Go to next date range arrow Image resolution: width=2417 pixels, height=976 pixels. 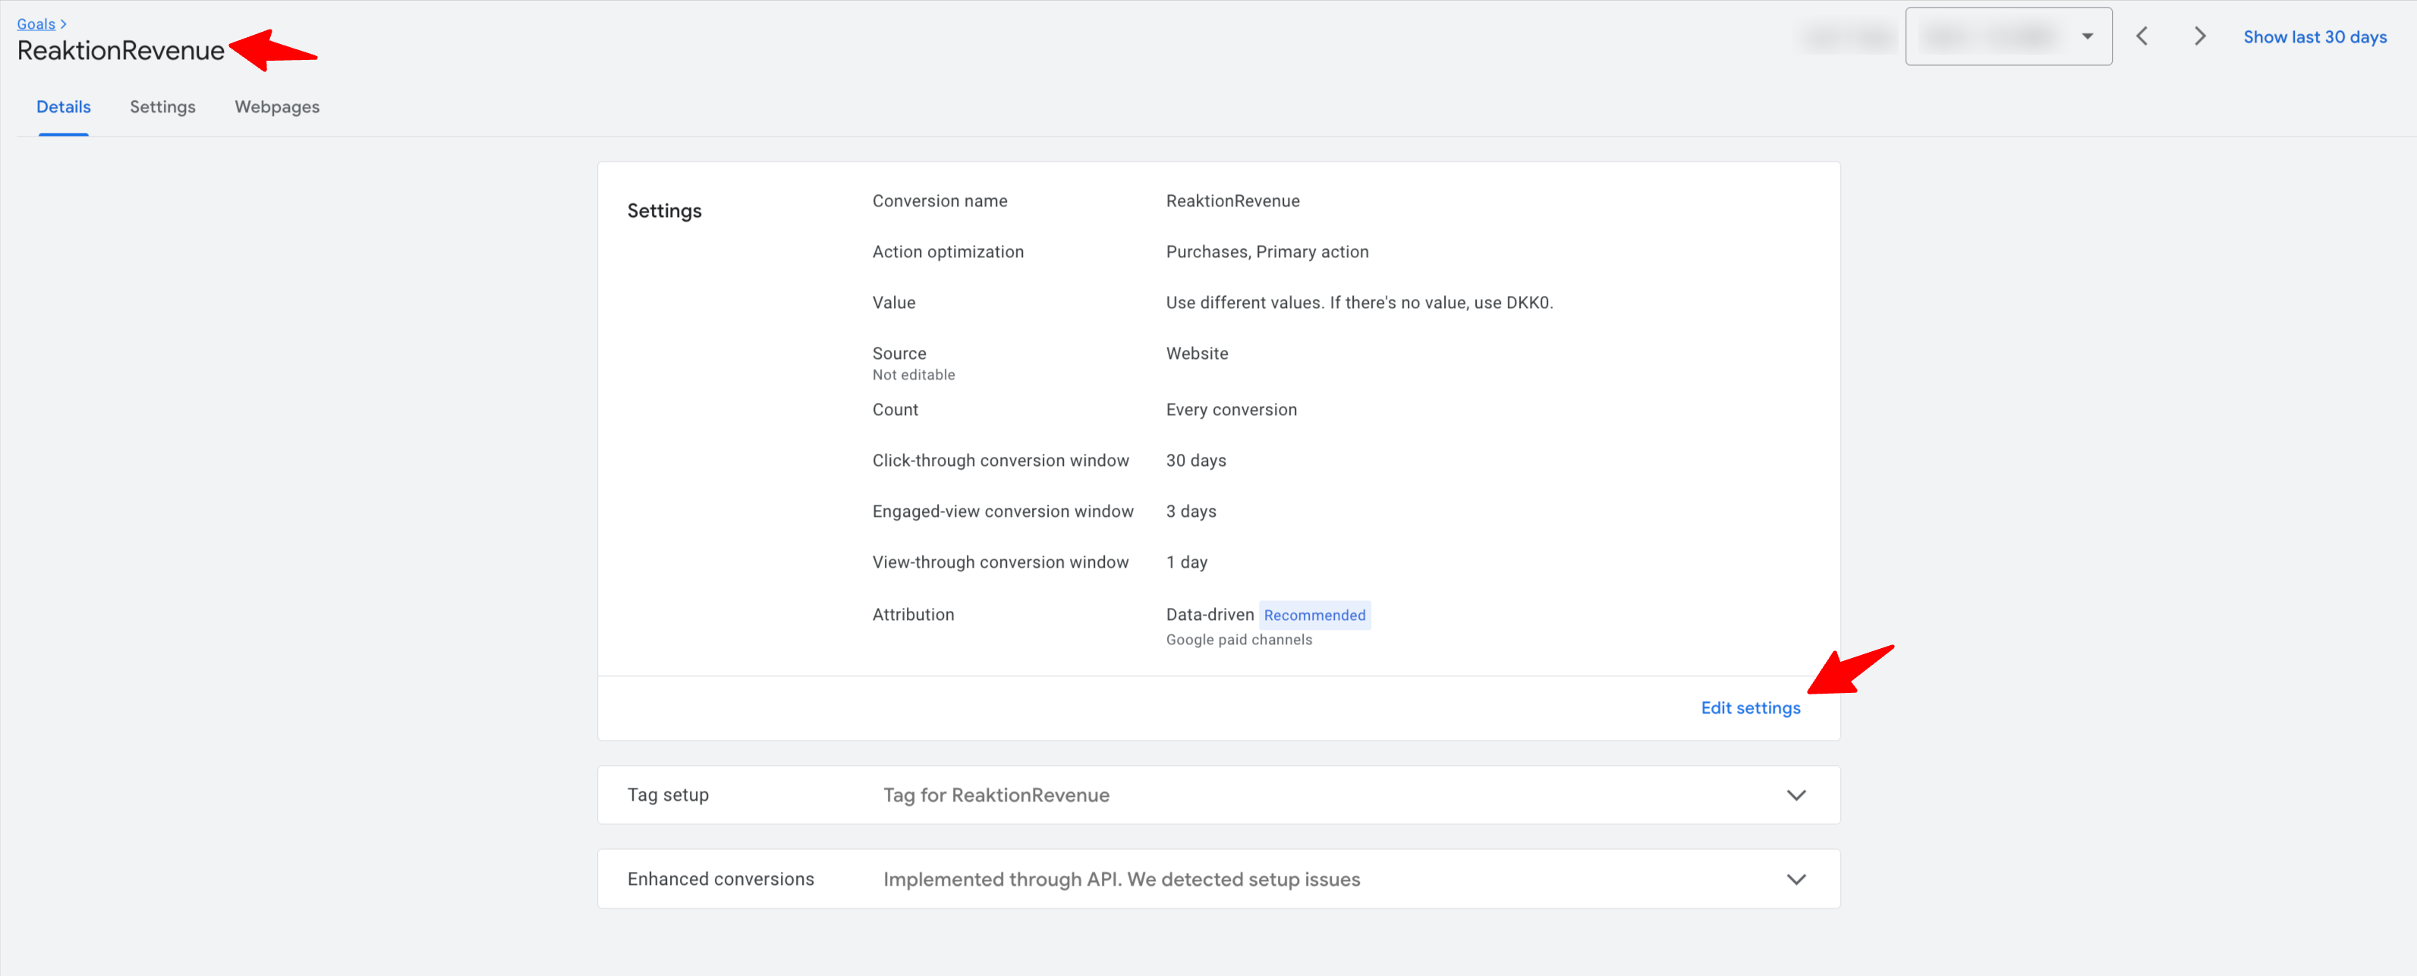[2199, 36]
